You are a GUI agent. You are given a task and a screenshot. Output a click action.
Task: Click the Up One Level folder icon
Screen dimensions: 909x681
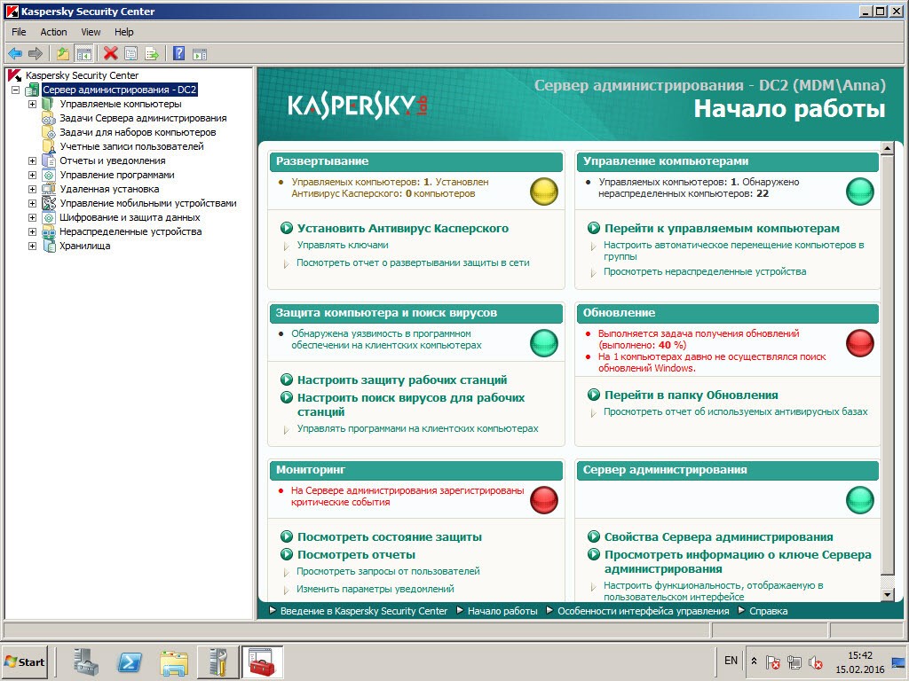63,54
